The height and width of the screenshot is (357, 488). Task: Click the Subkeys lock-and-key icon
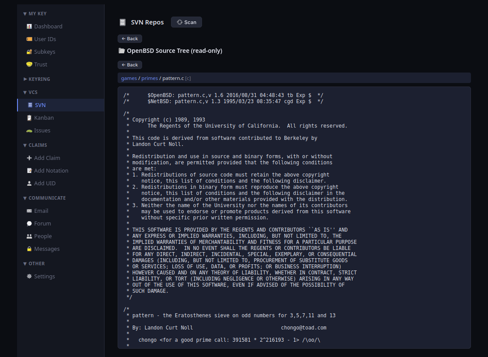(29, 52)
